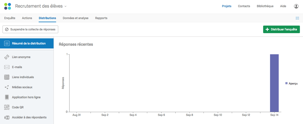
Task: Open the E-mails distribution option
Action: (x=27, y=67)
